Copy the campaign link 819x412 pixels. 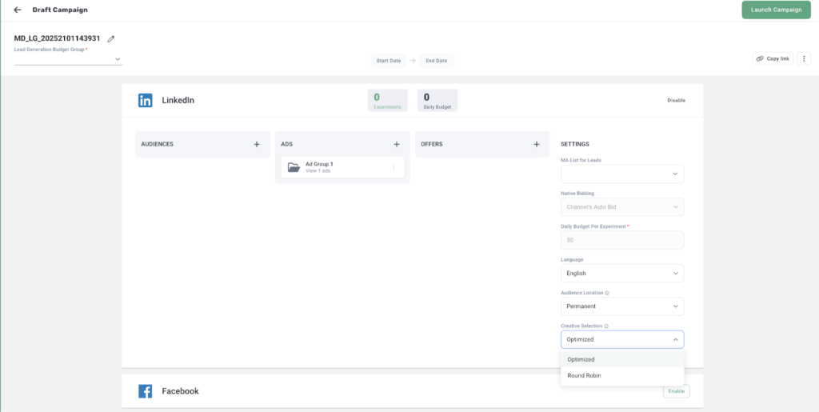coord(773,58)
